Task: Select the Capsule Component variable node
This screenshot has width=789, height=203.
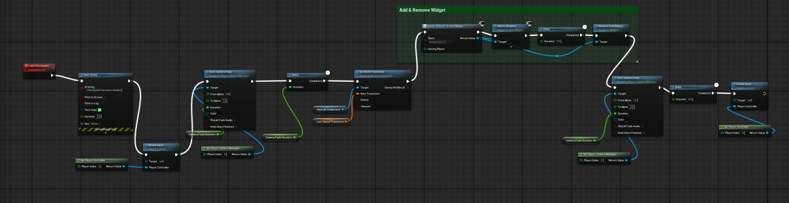Action: point(330,109)
